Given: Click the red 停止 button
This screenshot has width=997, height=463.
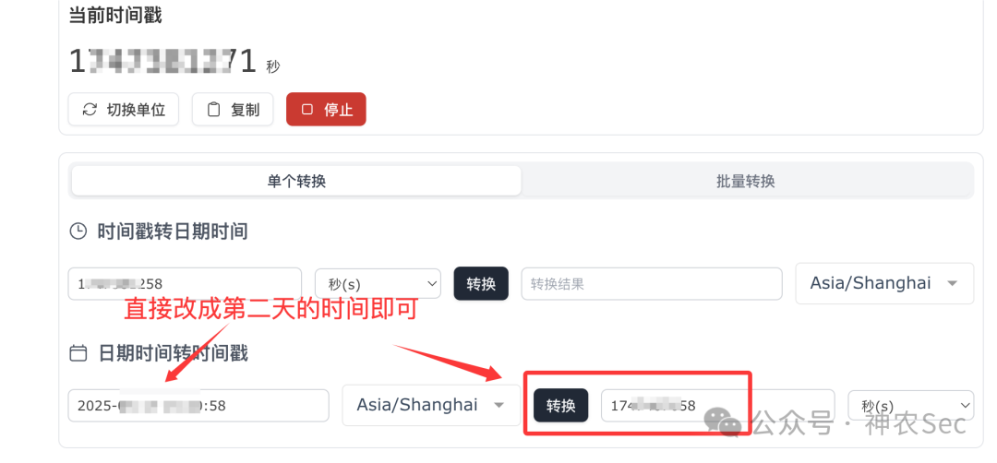Looking at the screenshot, I should click(326, 109).
